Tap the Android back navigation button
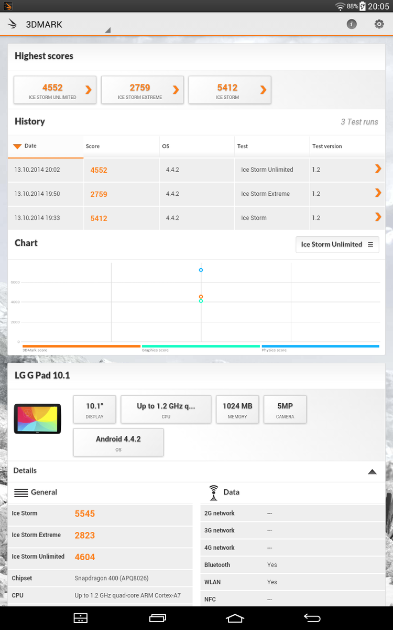 (312, 618)
